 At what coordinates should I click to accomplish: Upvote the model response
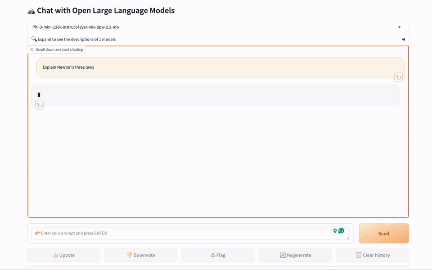[x=63, y=255]
